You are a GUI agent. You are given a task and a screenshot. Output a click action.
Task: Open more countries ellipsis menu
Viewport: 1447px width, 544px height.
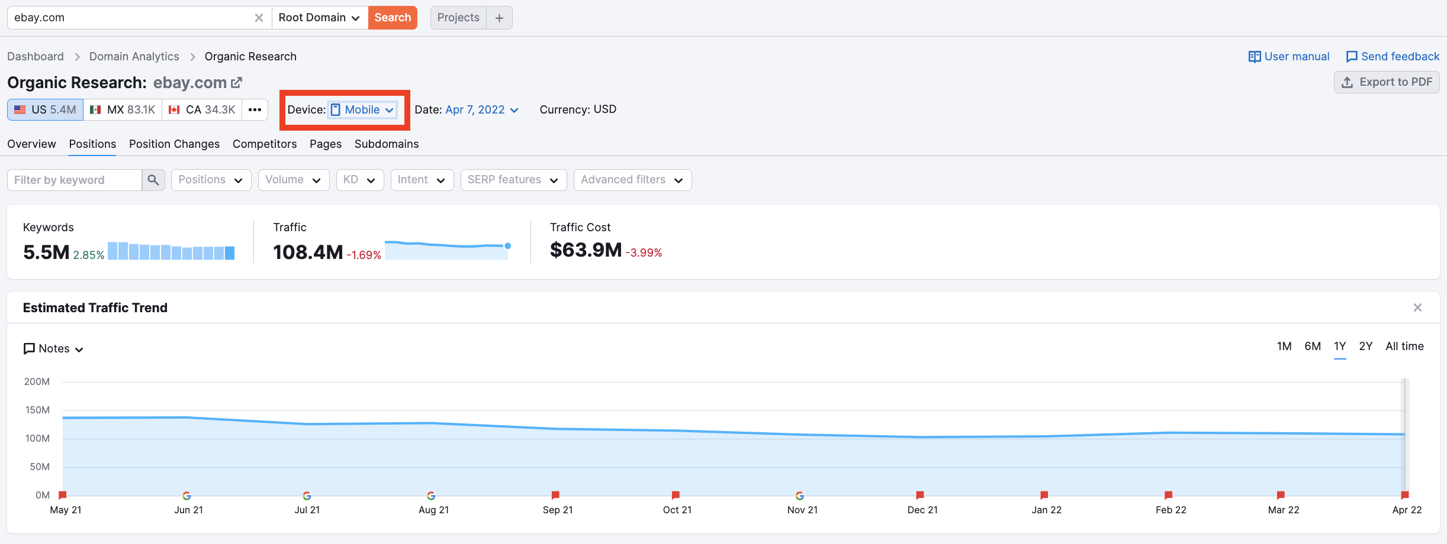255,110
